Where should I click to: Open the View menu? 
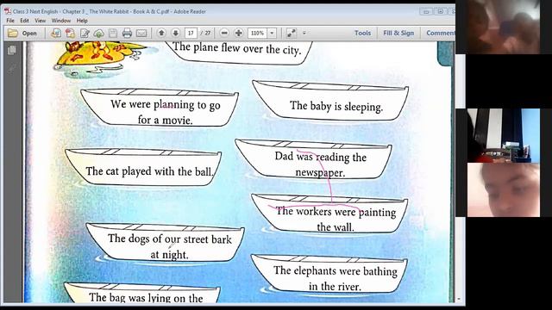(41, 21)
